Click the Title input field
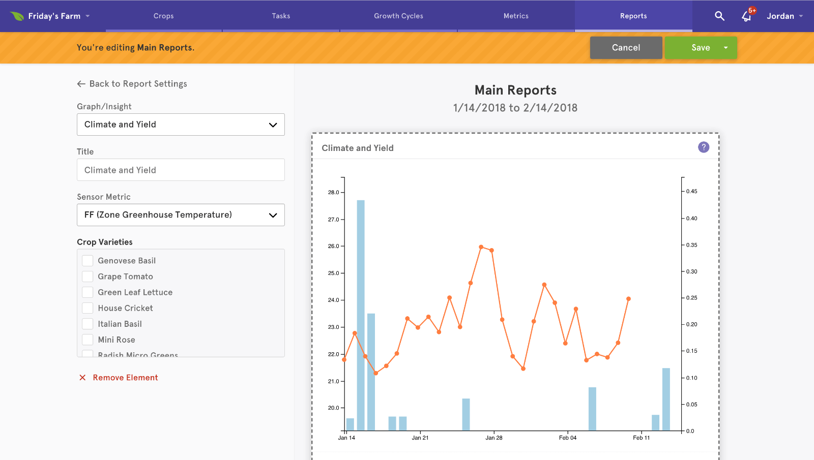 point(181,170)
